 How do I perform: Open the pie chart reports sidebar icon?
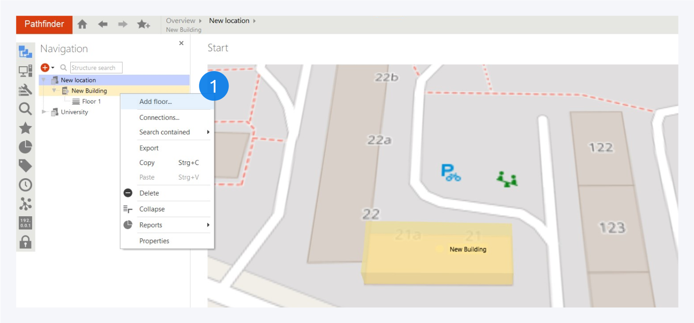[x=25, y=147]
